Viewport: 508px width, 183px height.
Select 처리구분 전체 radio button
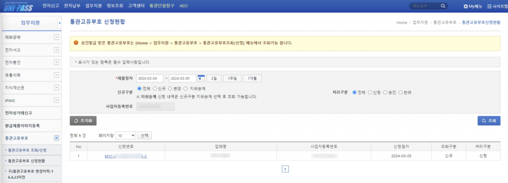pyautogui.click(x=354, y=93)
